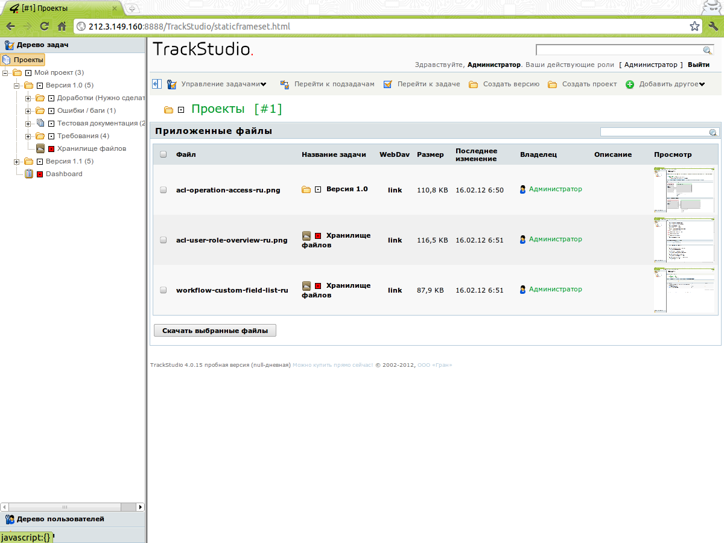
Task: Click the green plus 'Добавить другое' icon
Action: tap(630, 84)
